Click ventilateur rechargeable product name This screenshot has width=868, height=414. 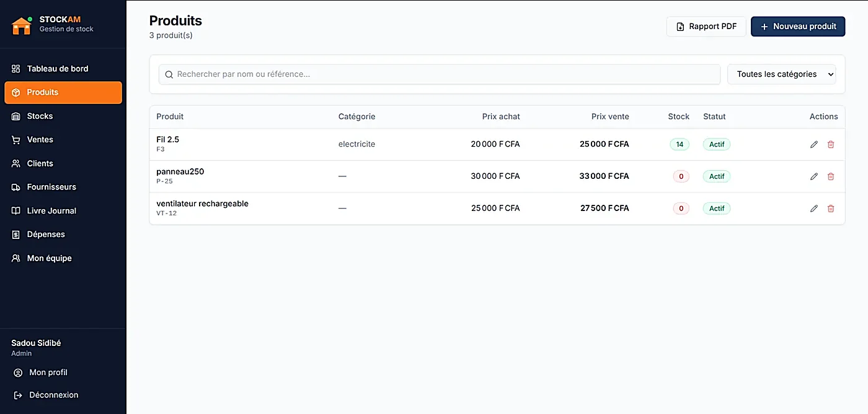pos(202,204)
